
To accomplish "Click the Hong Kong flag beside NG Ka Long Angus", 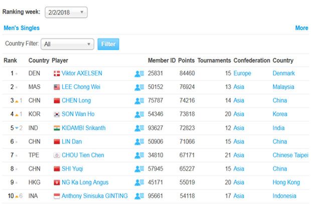I will point(57,182).
